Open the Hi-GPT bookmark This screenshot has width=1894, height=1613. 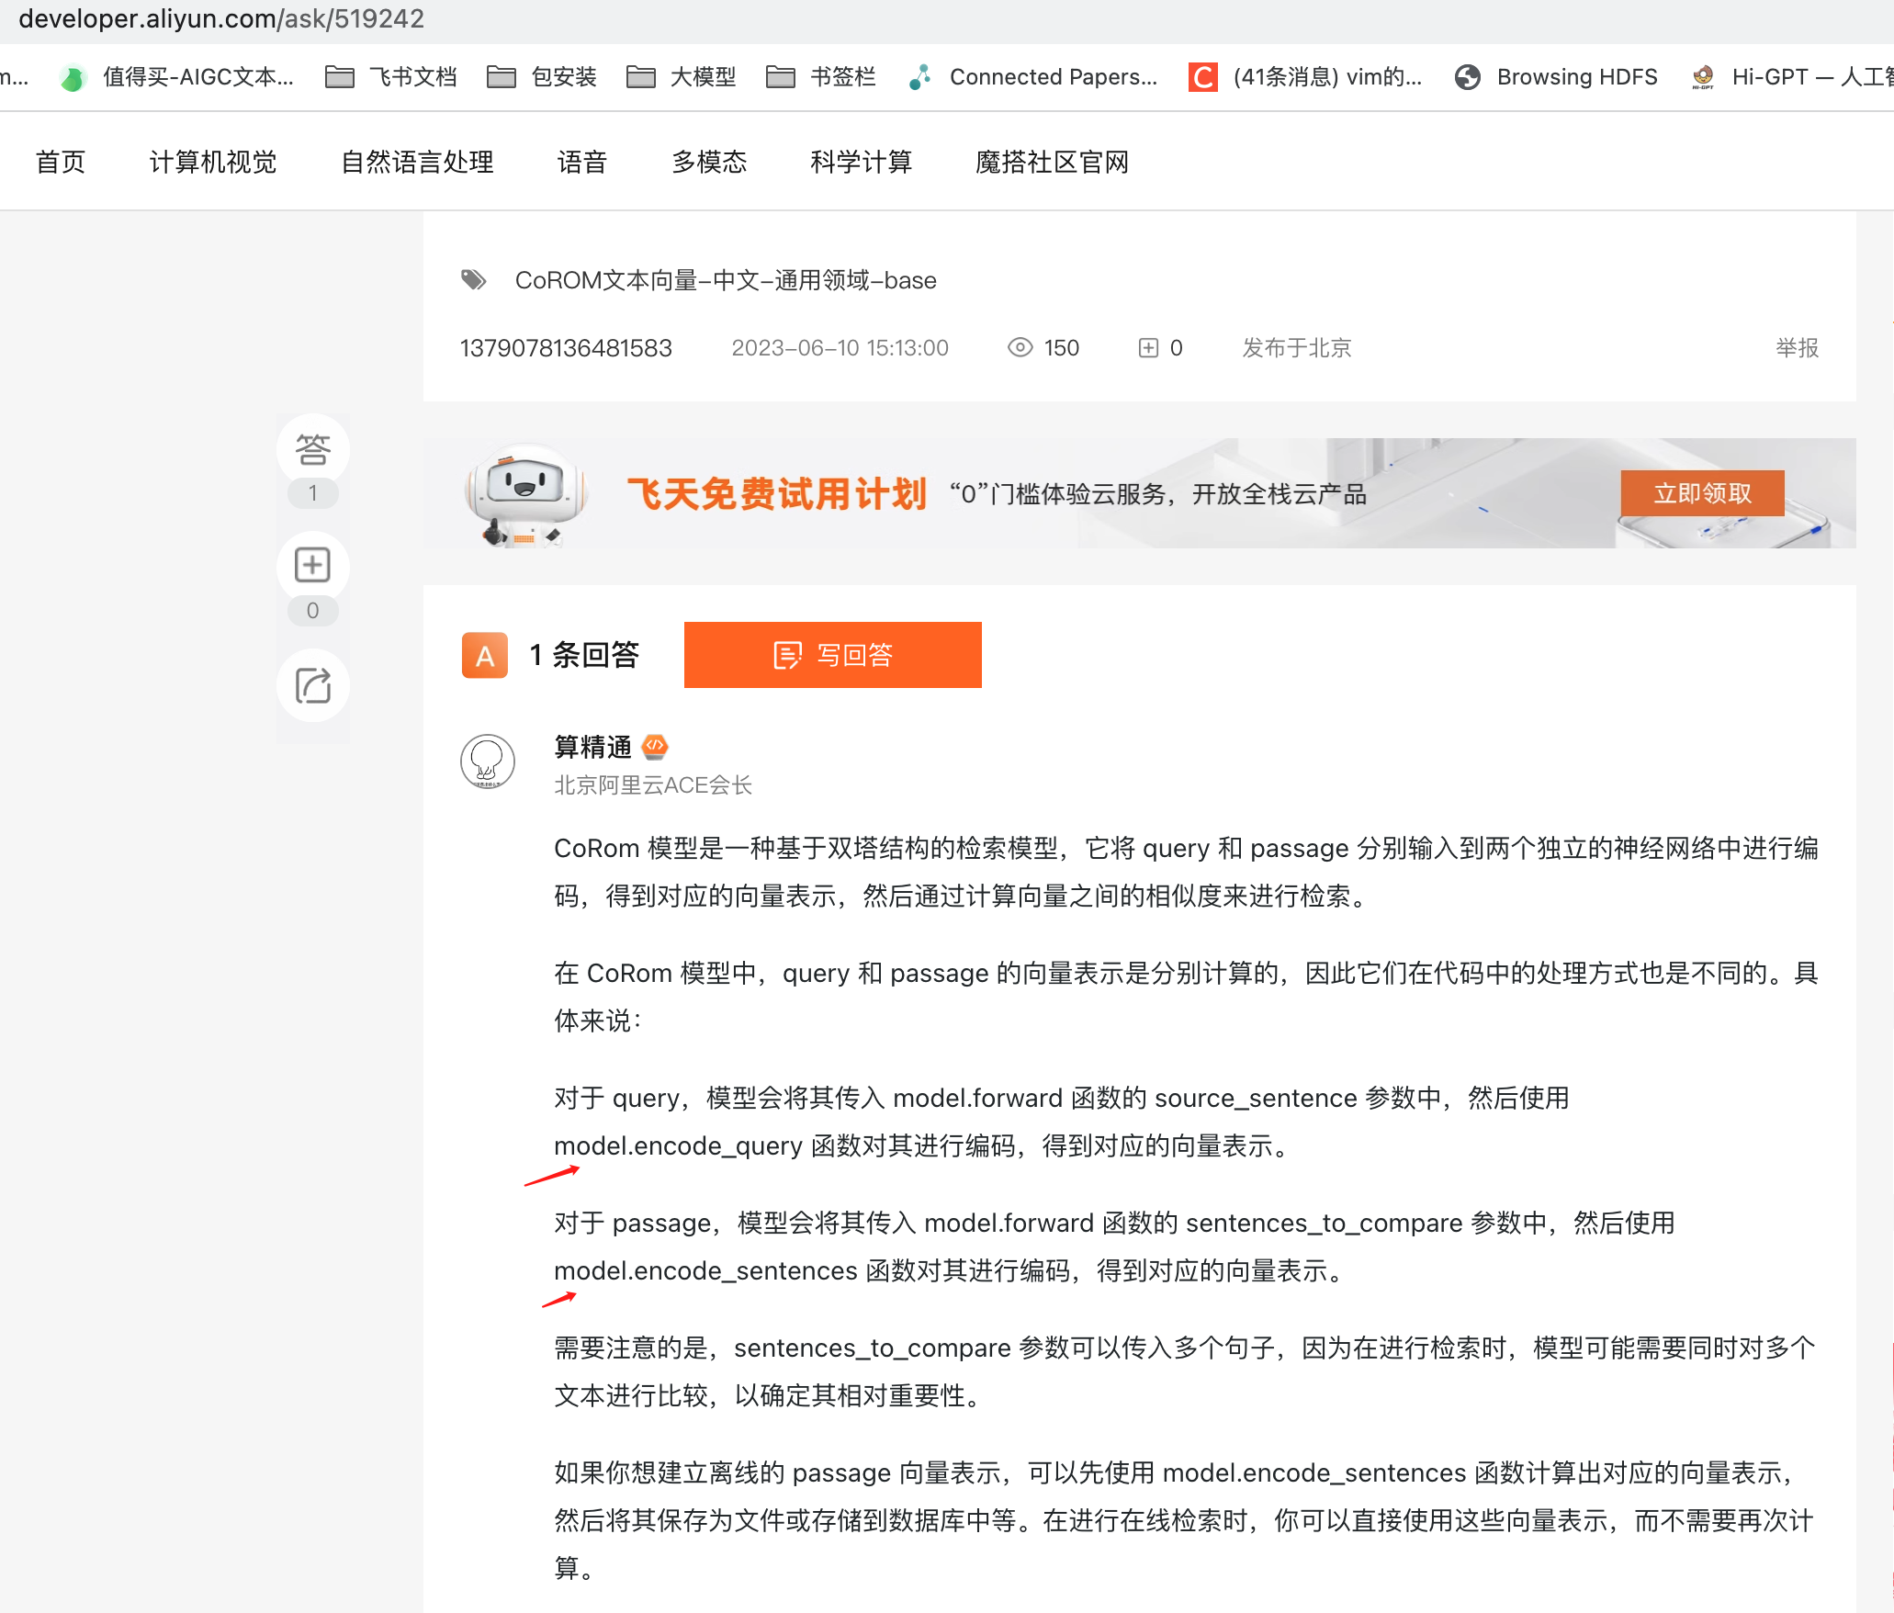coord(1791,77)
